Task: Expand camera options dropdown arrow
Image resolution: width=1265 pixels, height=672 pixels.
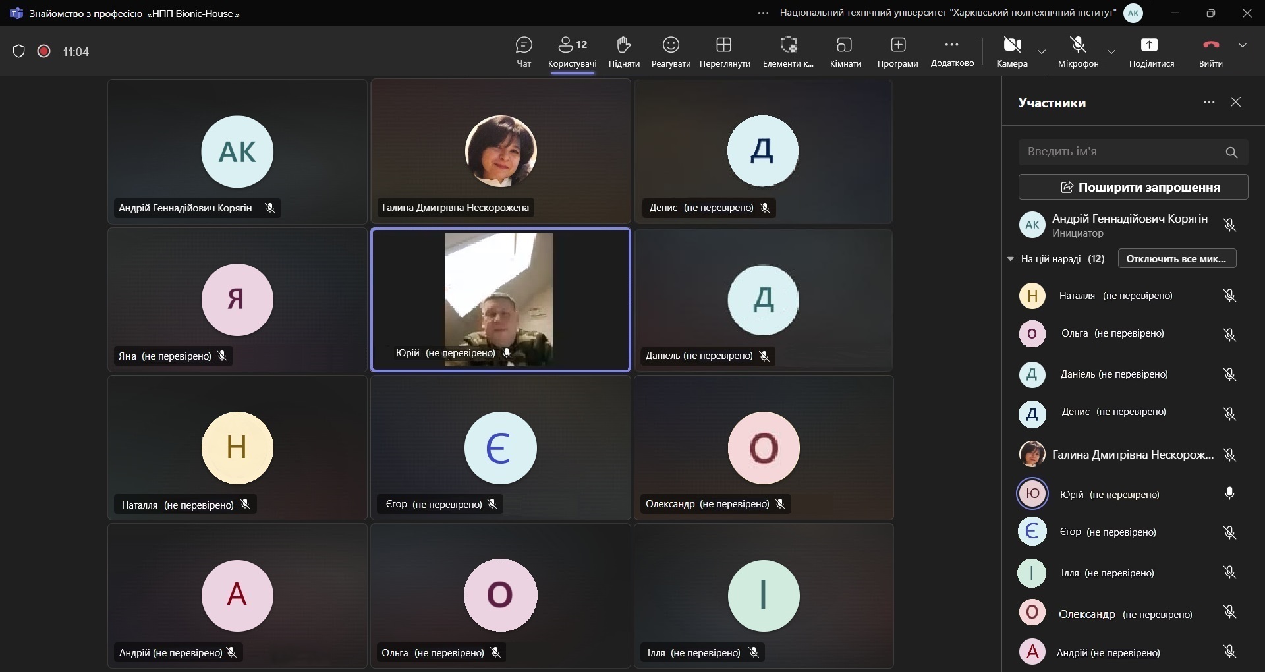Action: 1042,51
